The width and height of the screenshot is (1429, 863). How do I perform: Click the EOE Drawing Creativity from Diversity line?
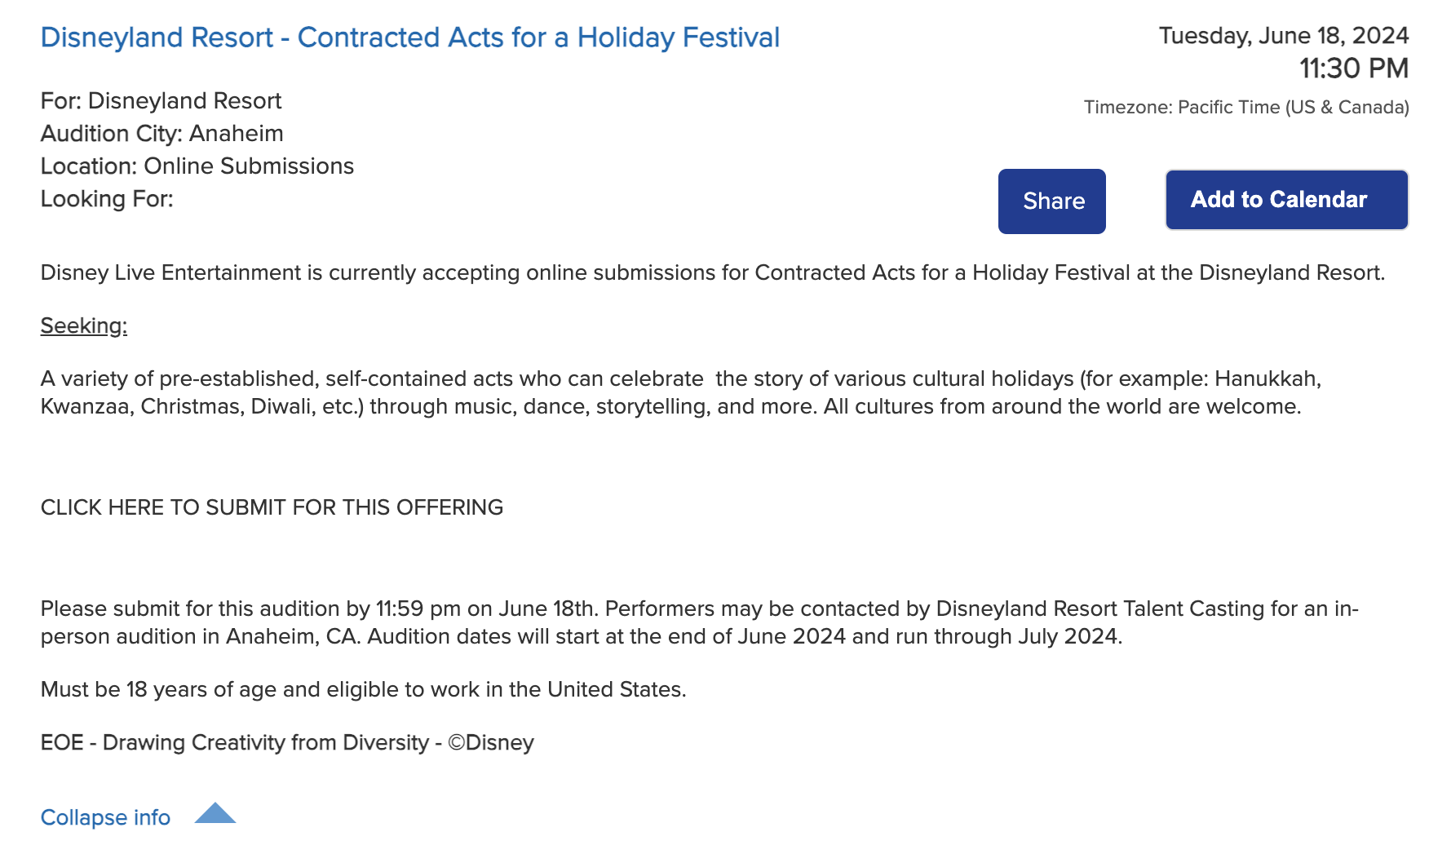click(287, 742)
